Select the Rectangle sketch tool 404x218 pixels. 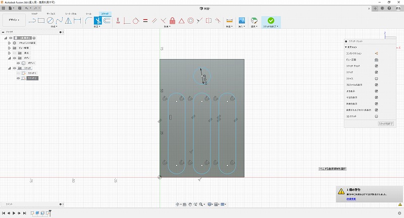pyautogui.click(x=41, y=21)
